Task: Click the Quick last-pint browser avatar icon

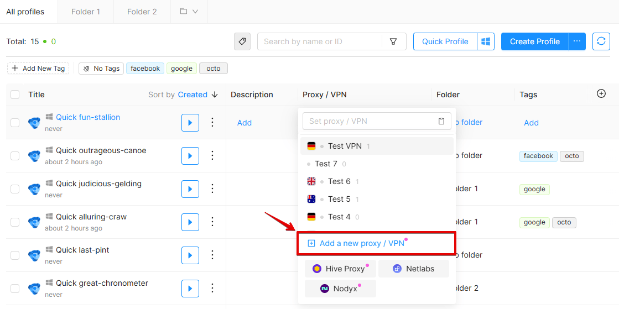Action: (34, 255)
